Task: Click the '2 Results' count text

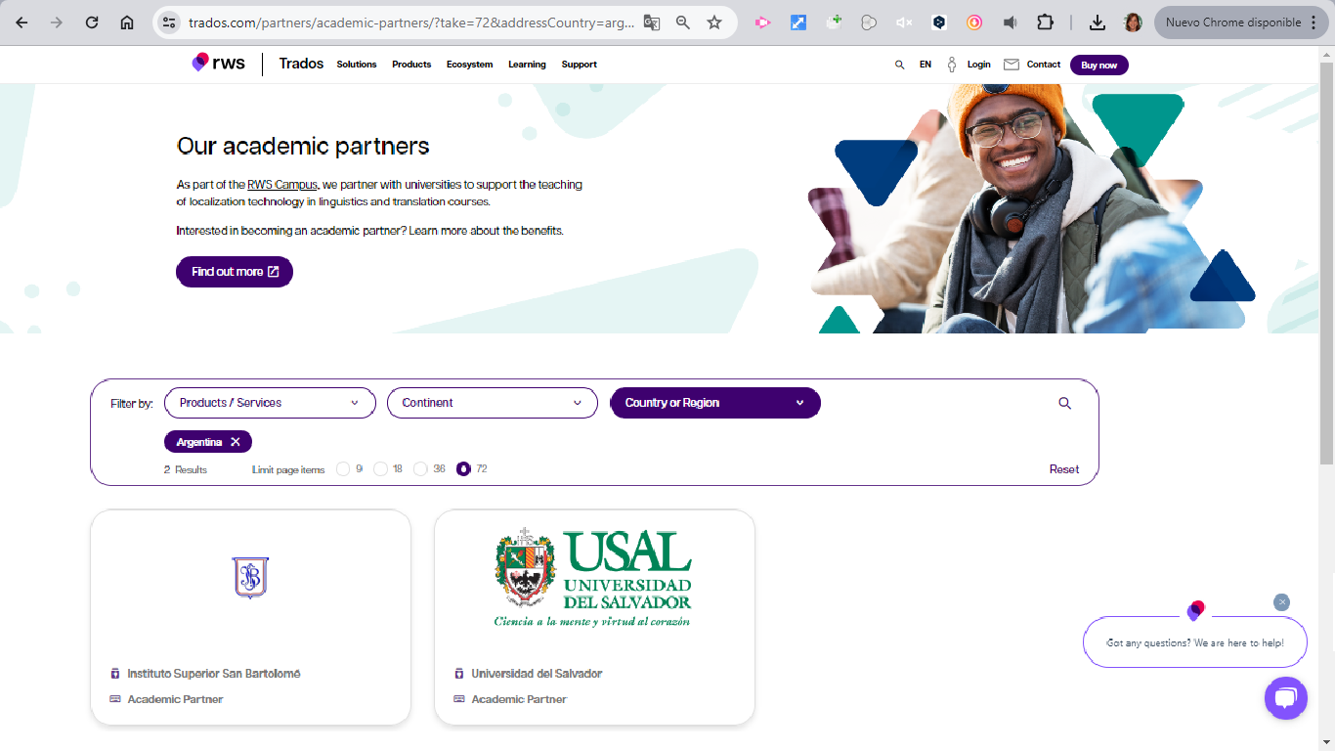Action: [x=186, y=469]
